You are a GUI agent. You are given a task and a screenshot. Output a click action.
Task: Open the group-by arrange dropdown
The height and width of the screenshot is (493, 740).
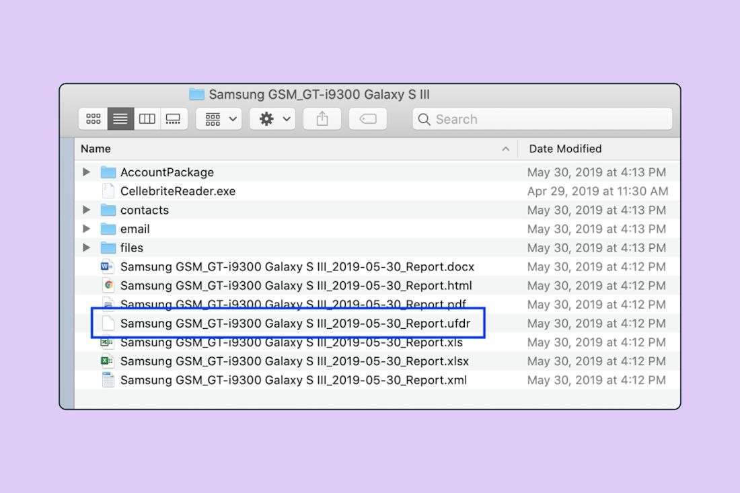219,119
